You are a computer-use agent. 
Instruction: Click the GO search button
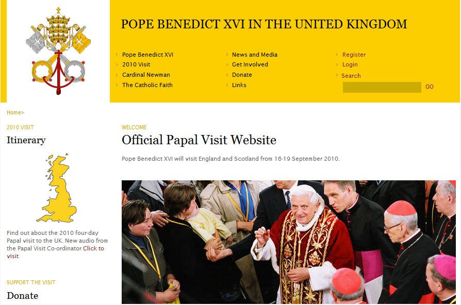pyautogui.click(x=429, y=87)
